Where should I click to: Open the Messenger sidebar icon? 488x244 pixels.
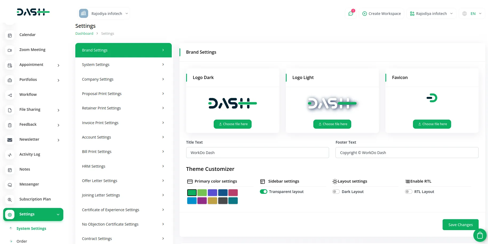[10, 184]
